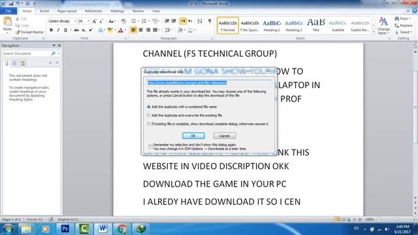Switch to Insert tab
The height and width of the screenshot is (235, 418).
[x=44, y=11]
